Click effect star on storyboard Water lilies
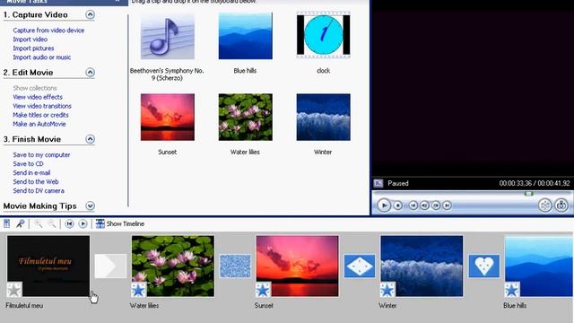The height and width of the screenshot is (323, 574). coord(139,290)
